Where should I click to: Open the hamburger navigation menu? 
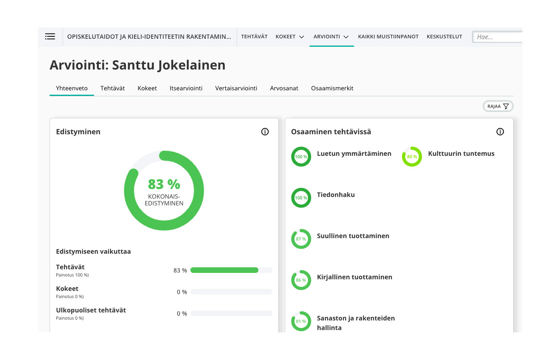[50, 37]
